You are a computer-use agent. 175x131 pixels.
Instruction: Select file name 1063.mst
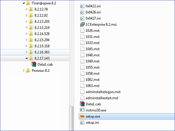point(92,86)
